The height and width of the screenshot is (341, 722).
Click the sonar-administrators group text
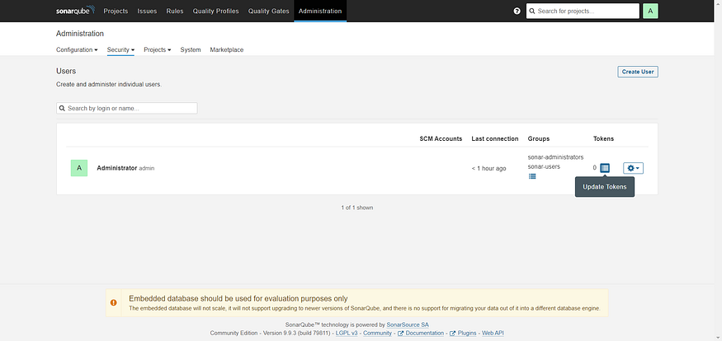[555, 157]
